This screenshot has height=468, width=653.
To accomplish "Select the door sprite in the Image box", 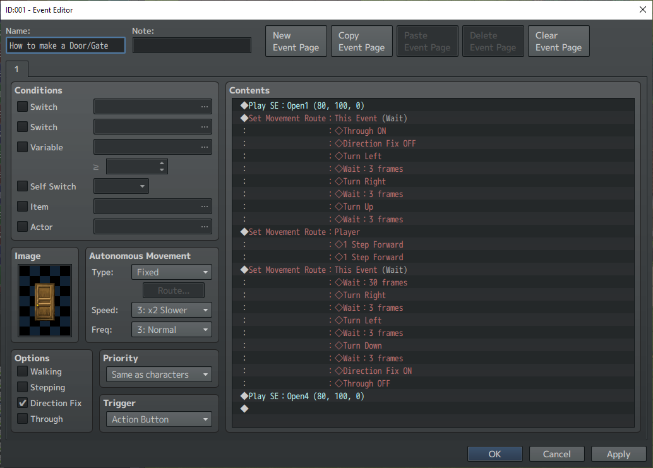I will pyautogui.click(x=45, y=301).
